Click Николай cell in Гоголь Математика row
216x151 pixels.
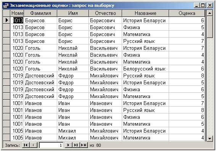click(73, 62)
